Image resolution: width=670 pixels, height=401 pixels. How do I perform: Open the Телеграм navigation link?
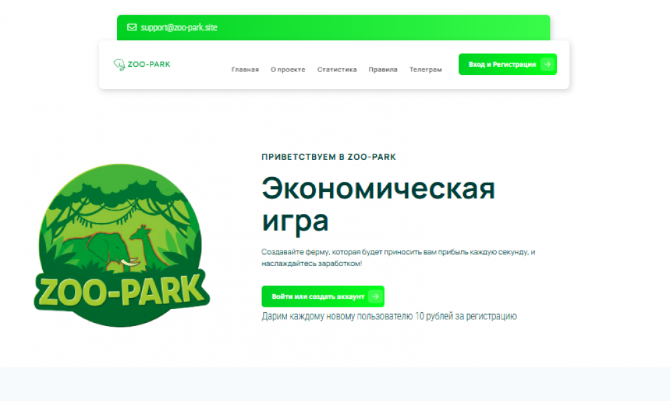click(x=426, y=69)
